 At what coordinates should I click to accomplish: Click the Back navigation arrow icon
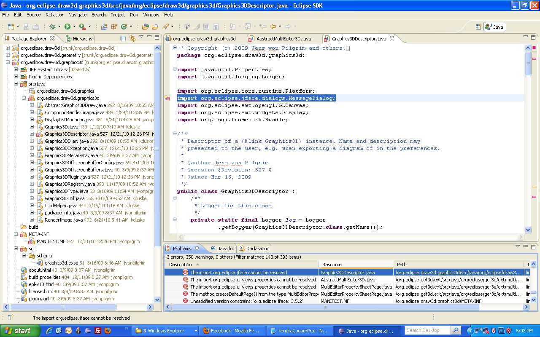[273, 27]
